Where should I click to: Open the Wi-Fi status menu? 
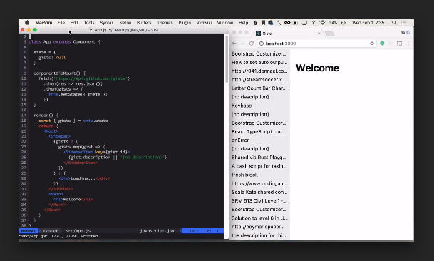(x=322, y=23)
